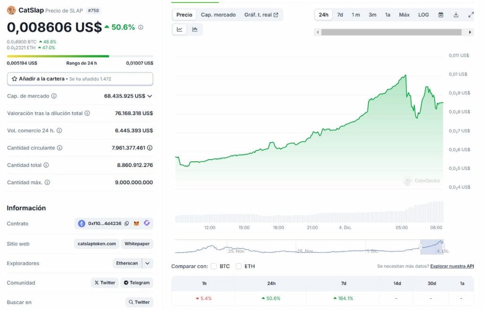Enable ETH comparison checkbox
Screen dimensions: 484x310
point(239,266)
